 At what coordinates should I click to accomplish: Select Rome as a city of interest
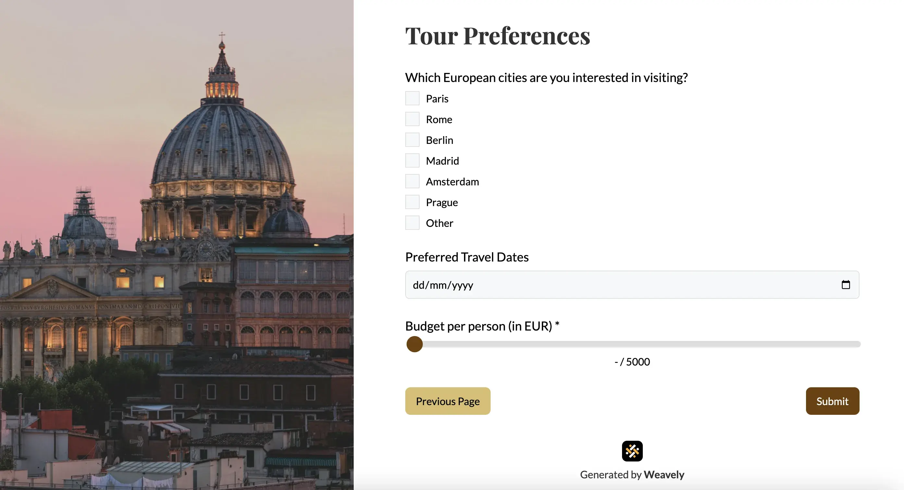412,119
